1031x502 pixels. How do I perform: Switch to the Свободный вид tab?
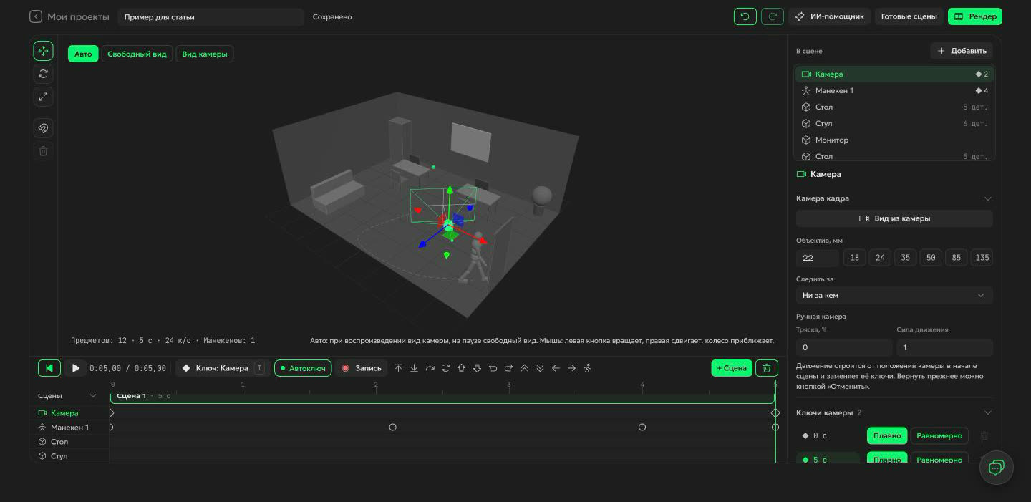(x=137, y=54)
